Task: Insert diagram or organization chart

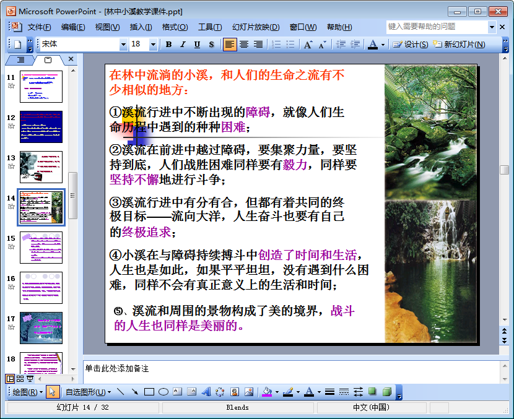Action: point(220,392)
